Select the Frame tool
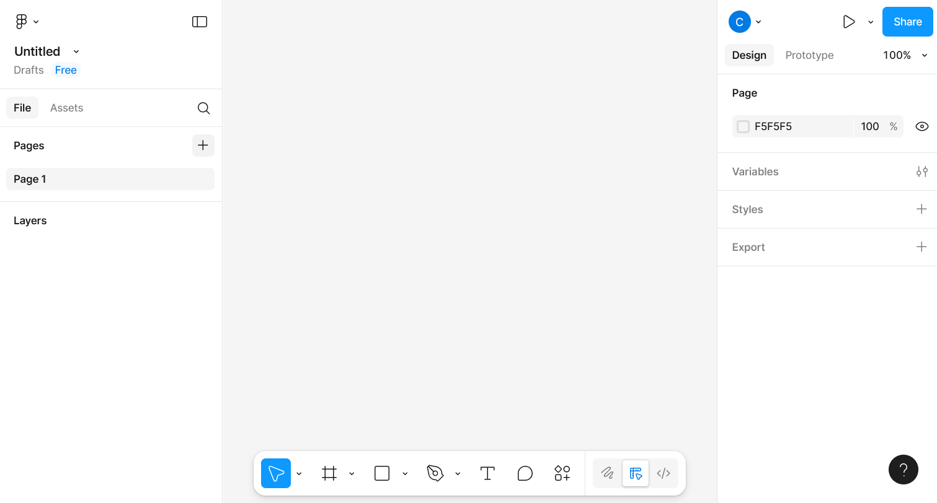The height and width of the screenshot is (503, 937). [x=329, y=473]
